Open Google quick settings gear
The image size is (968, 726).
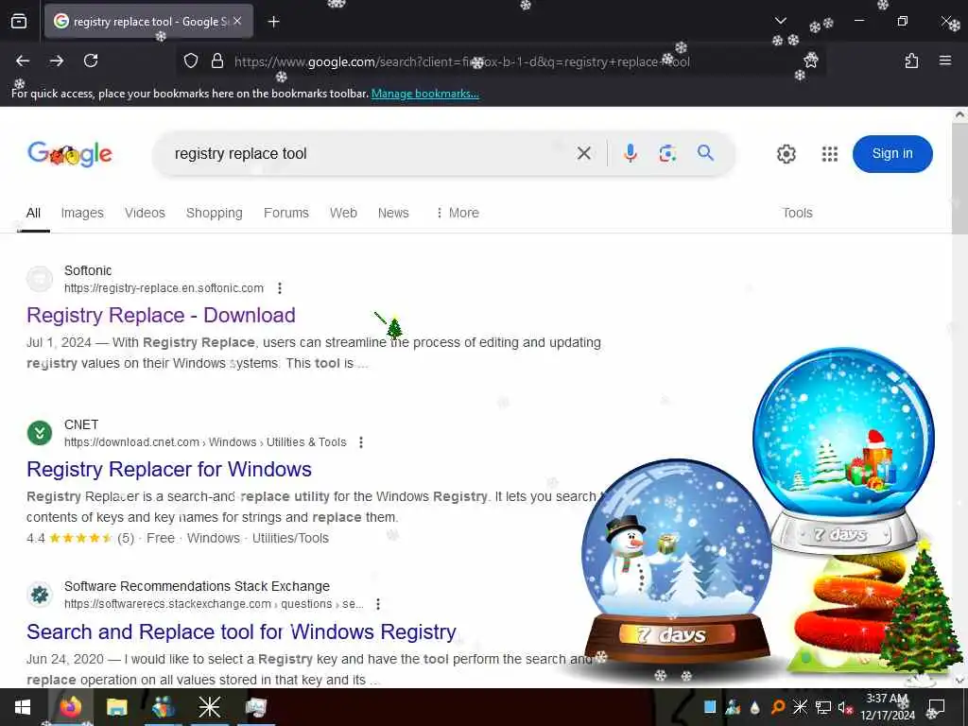click(x=786, y=154)
